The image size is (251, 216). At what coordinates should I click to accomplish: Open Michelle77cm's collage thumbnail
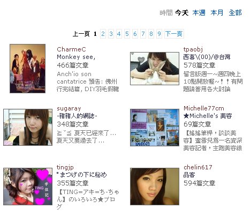tap(155, 128)
